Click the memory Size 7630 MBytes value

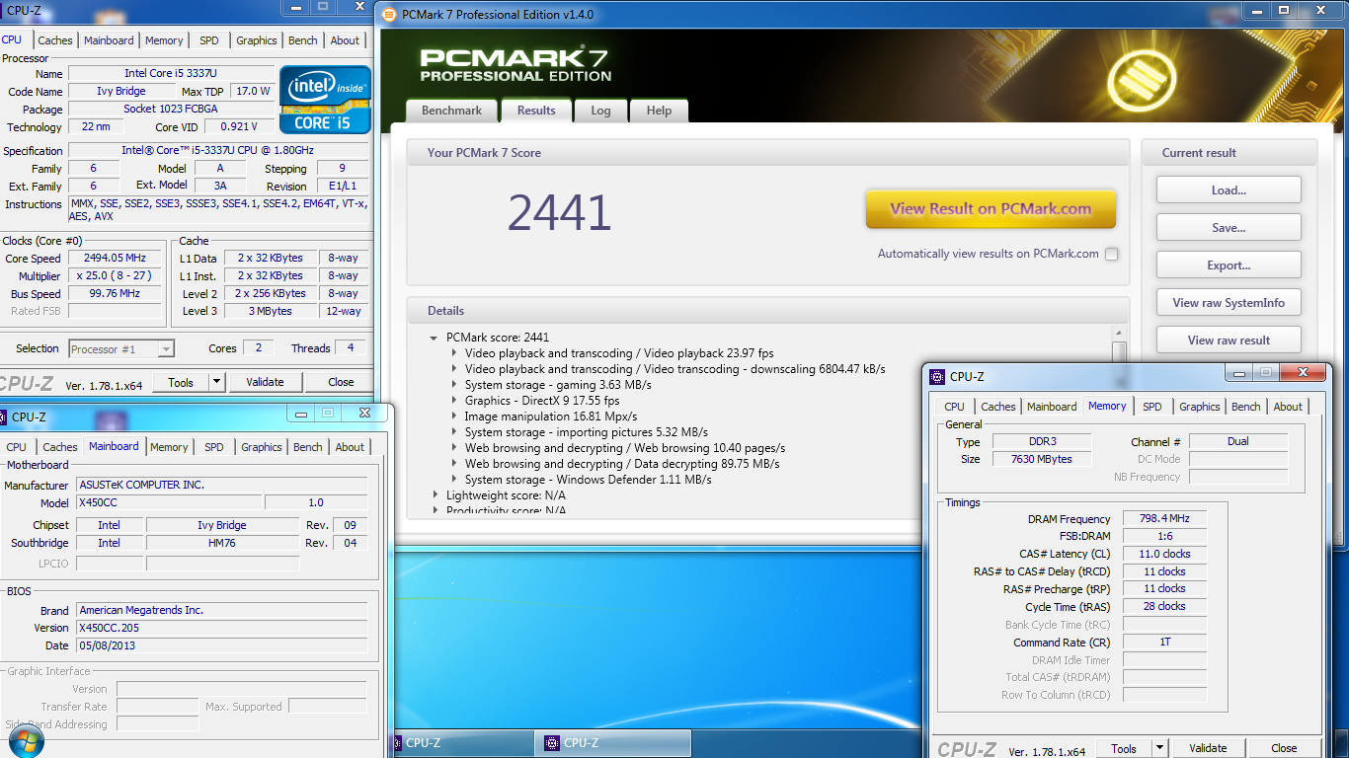1040,459
